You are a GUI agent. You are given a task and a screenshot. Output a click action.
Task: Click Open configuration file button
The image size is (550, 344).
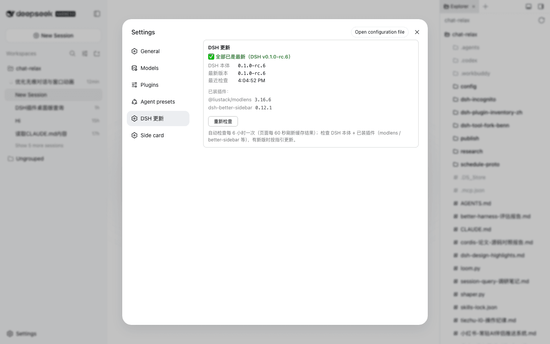pos(380,32)
